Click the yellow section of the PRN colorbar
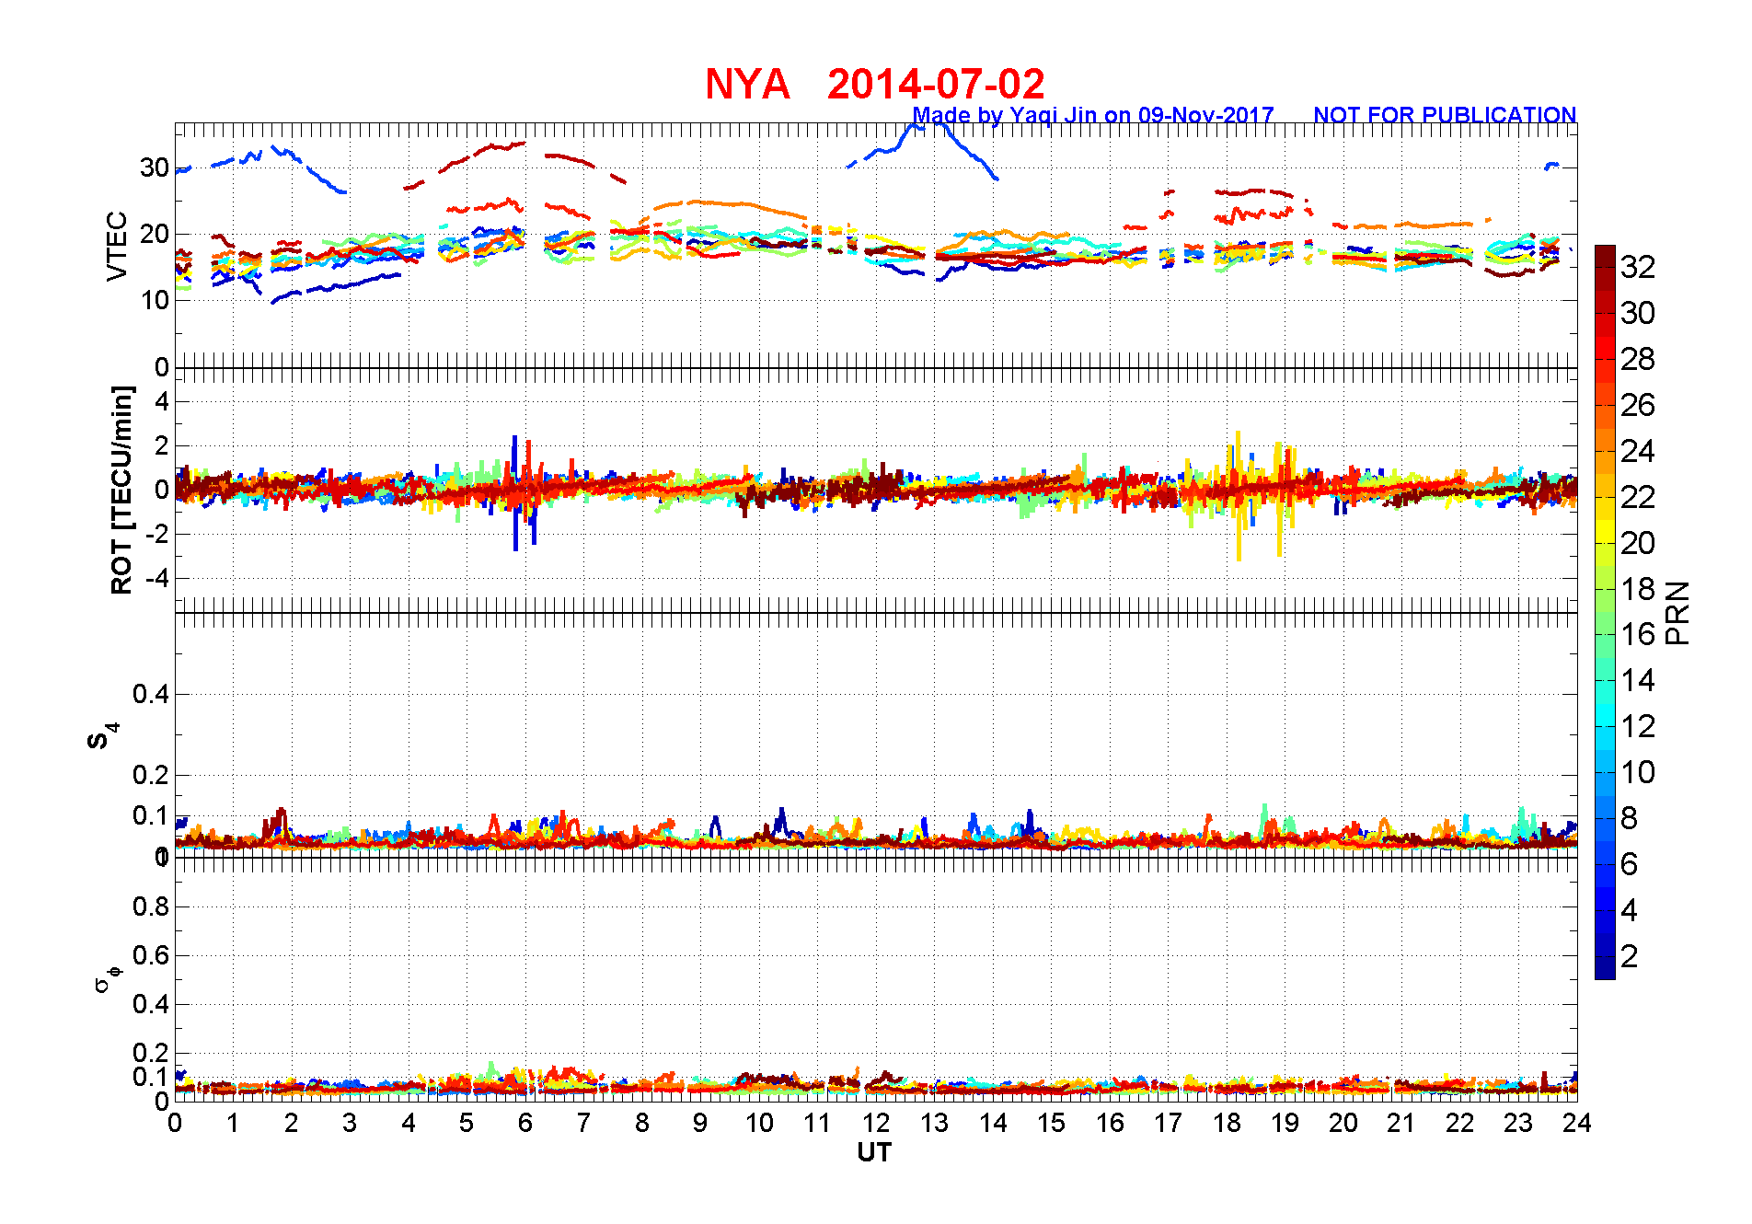The image size is (1752, 1224). (x=1605, y=531)
